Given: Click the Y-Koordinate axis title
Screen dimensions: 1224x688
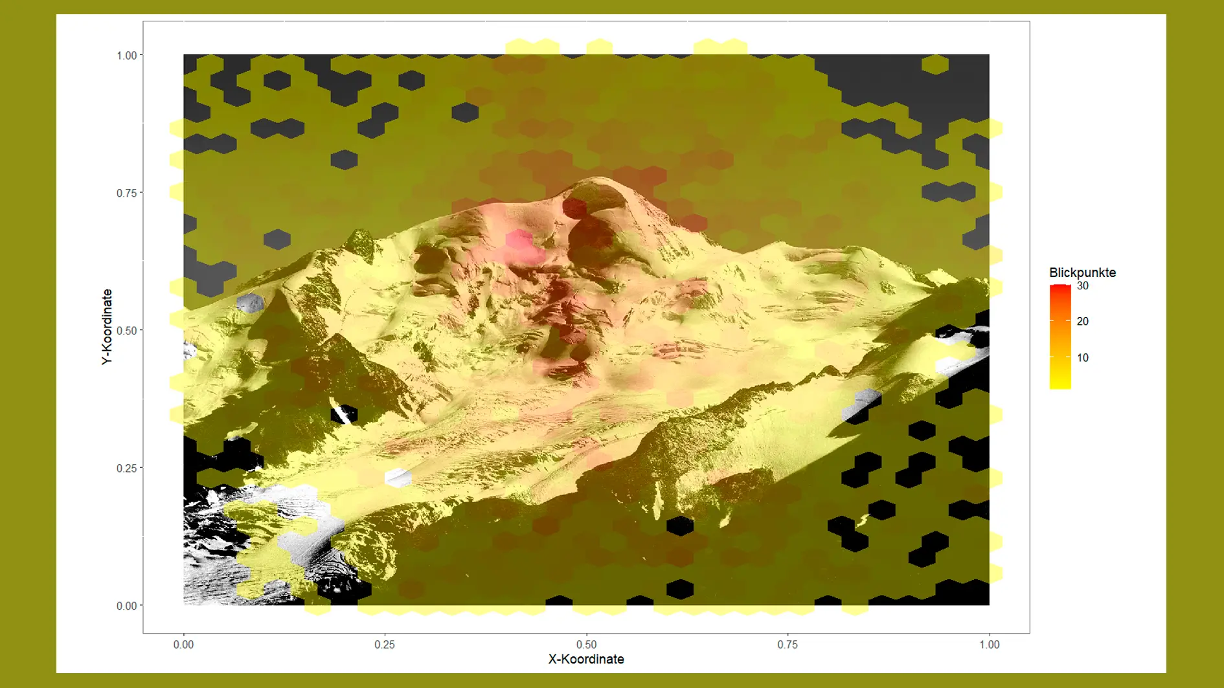Looking at the screenshot, I should (107, 327).
